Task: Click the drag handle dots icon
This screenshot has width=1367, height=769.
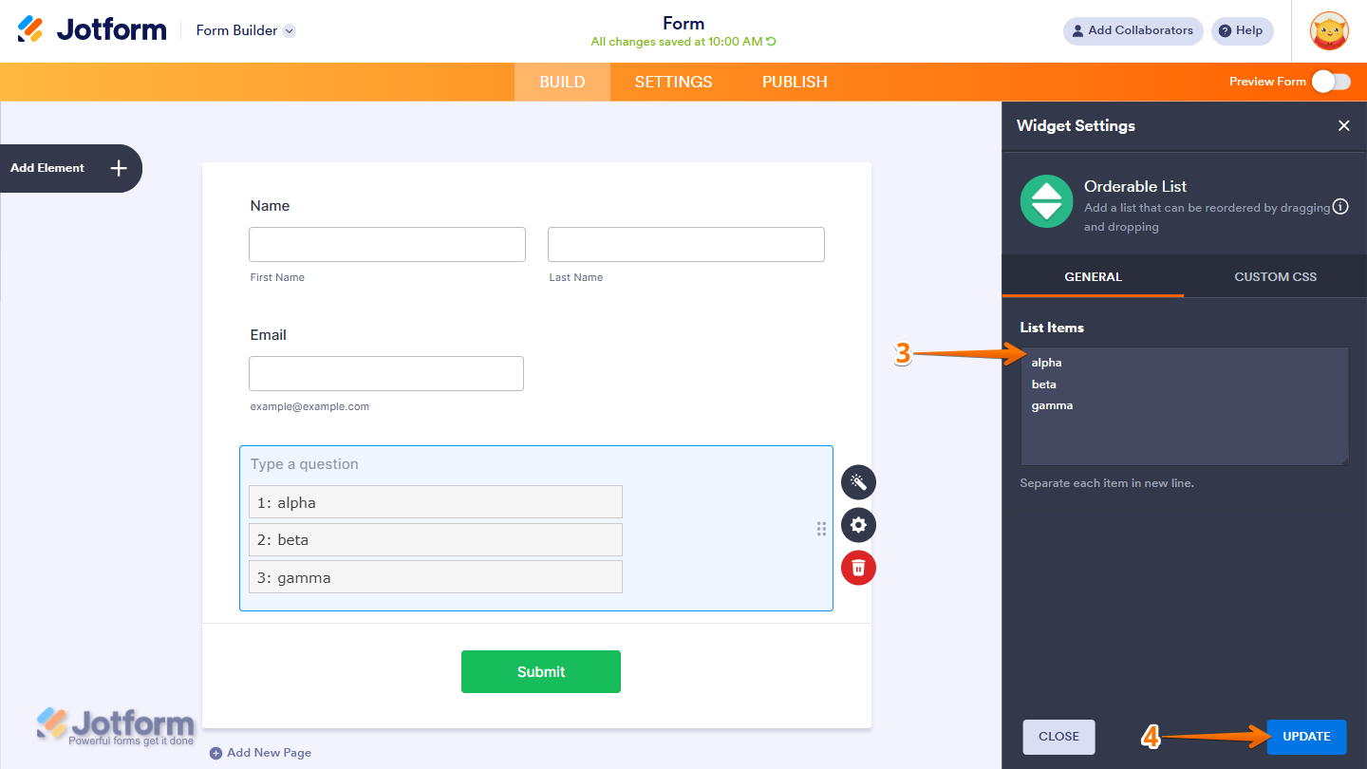Action: tap(821, 529)
